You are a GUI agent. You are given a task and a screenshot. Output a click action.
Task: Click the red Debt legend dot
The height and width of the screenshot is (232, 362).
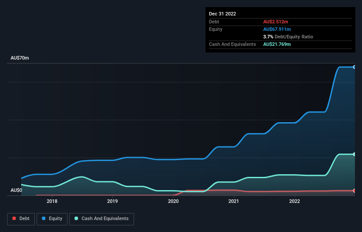pyautogui.click(x=14, y=218)
